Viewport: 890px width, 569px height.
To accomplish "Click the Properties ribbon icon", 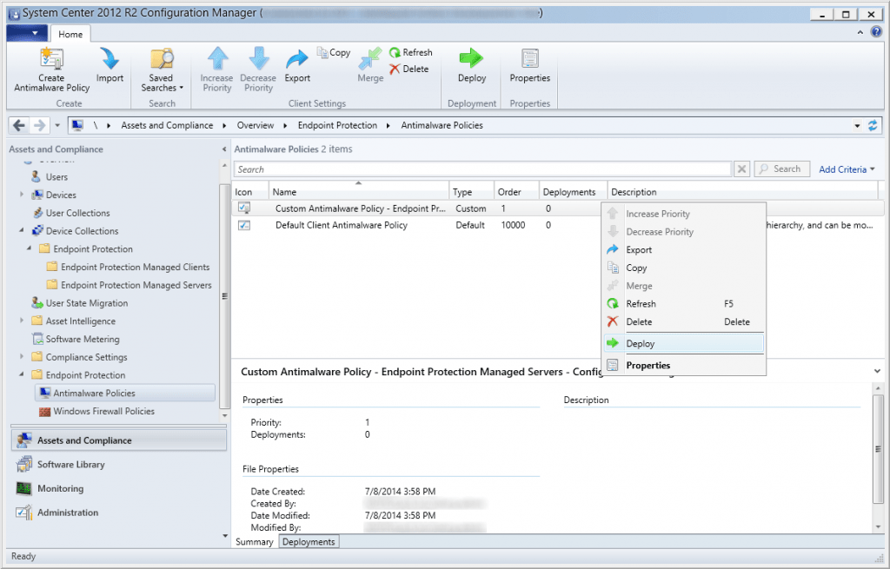I will [529, 59].
